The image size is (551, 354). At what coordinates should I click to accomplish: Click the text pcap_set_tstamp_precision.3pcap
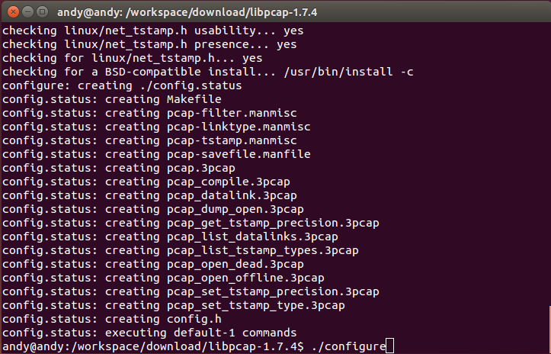(273, 291)
